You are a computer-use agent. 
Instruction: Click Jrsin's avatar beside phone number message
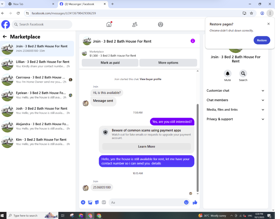coord(86,188)
